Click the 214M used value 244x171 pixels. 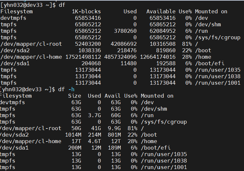tap(94, 135)
